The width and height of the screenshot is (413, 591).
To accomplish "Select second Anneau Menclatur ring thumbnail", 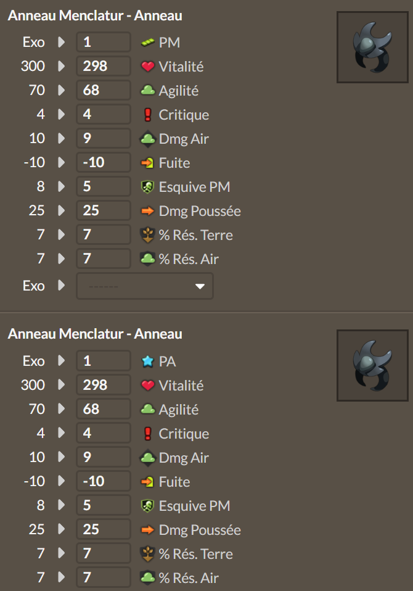I will [372, 366].
